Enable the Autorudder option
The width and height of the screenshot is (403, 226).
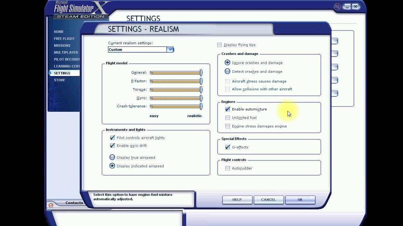228,168
